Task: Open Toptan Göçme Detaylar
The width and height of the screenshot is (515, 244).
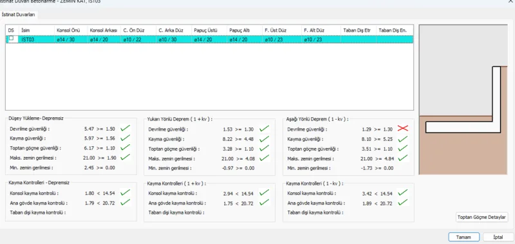Action: coord(482,217)
